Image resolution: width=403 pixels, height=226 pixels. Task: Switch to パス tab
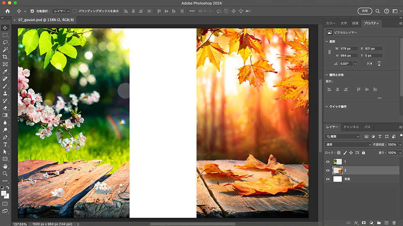point(367,127)
